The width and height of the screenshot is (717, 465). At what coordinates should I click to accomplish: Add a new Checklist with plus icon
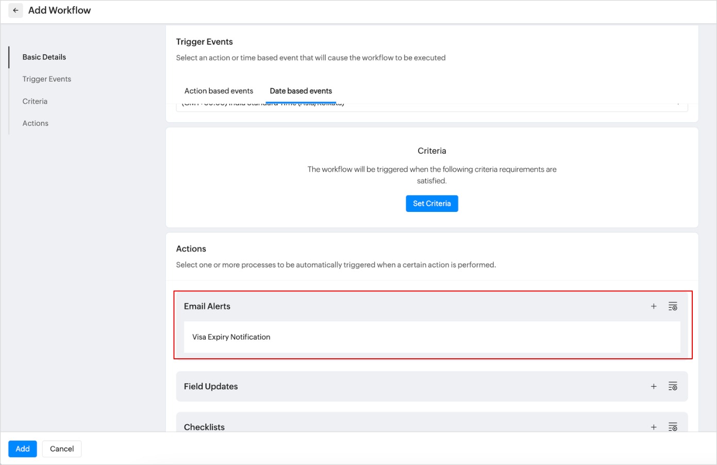point(654,427)
